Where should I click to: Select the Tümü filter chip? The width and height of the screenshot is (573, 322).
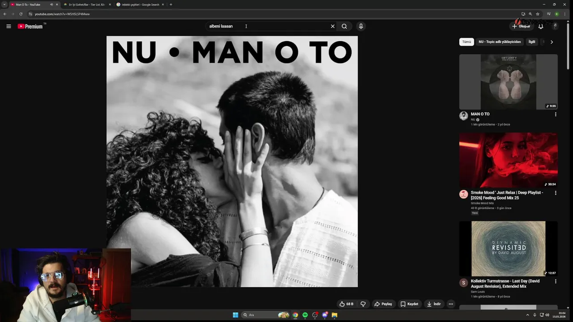466,42
